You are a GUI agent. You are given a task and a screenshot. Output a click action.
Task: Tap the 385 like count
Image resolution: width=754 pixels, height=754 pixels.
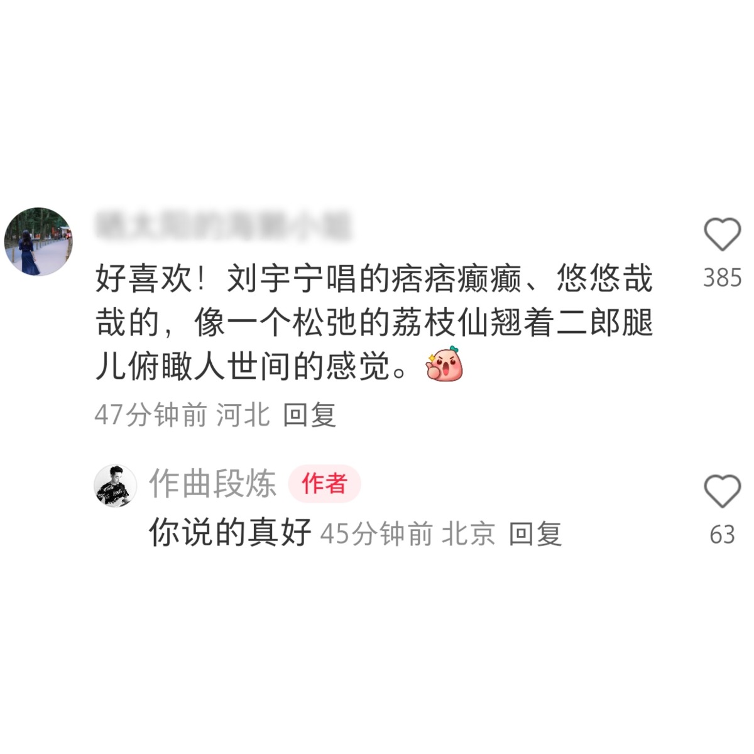[723, 278]
